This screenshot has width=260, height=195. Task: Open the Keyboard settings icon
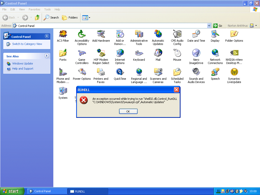coord(139,53)
